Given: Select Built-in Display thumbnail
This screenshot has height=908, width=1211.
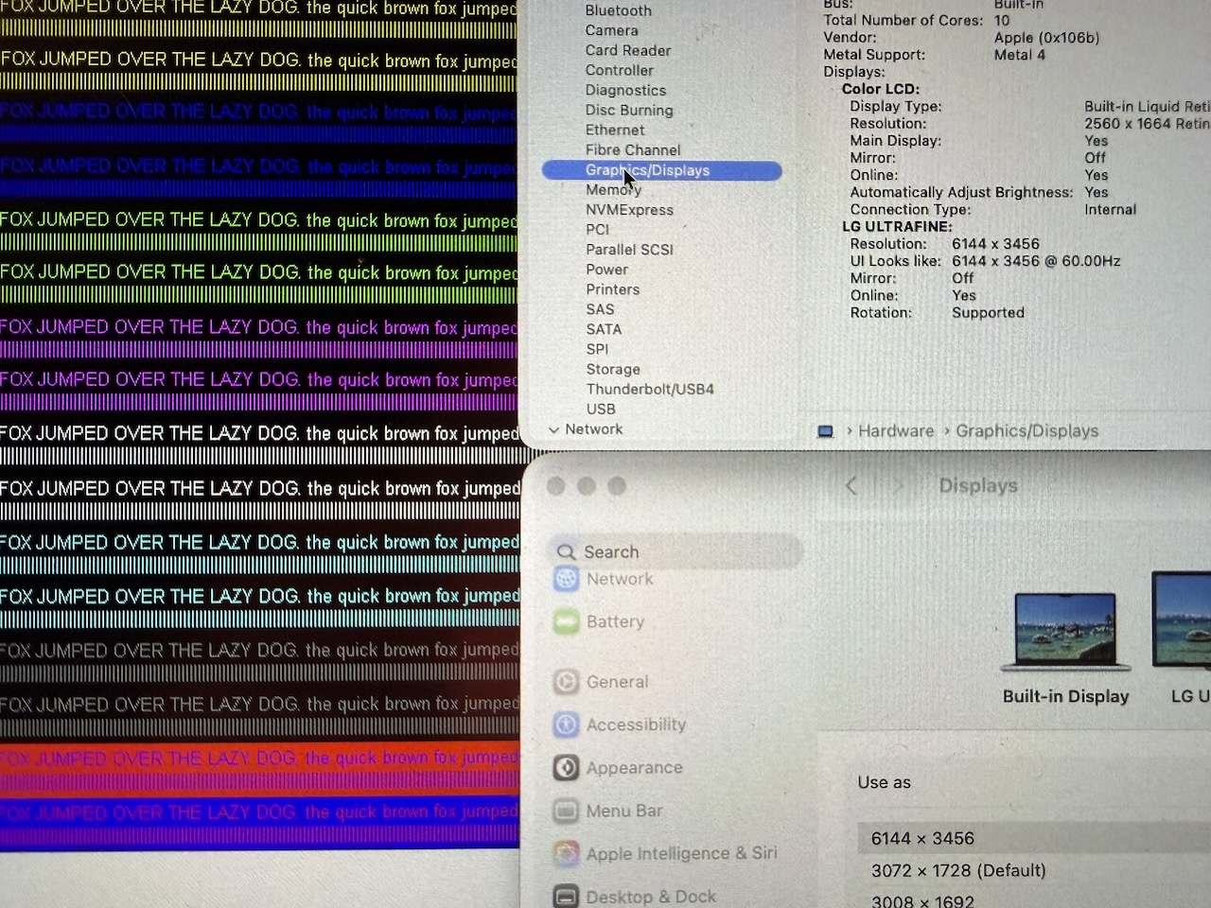Looking at the screenshot, I should tap(1065, 631).
